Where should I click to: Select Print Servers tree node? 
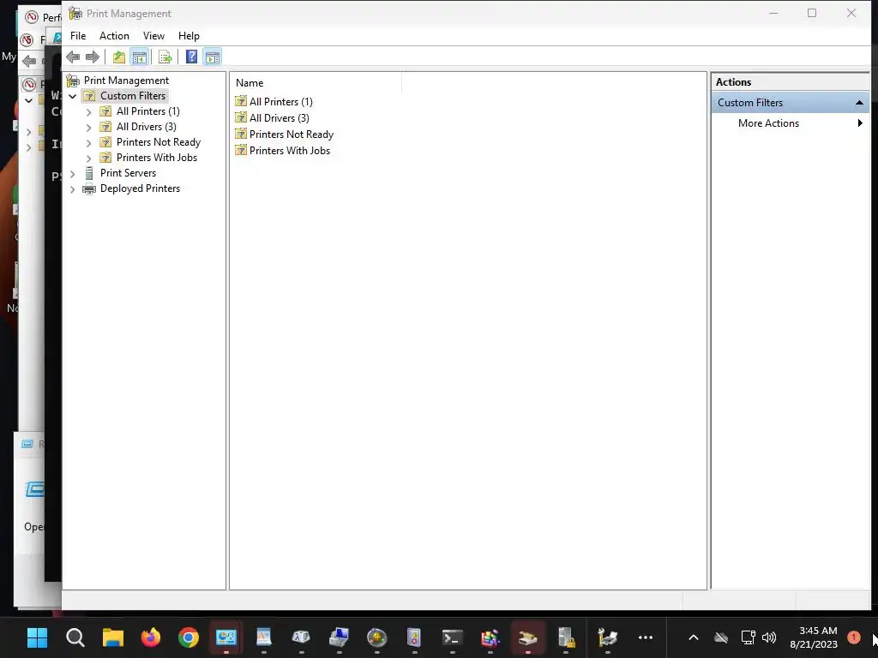pos(129,173)
